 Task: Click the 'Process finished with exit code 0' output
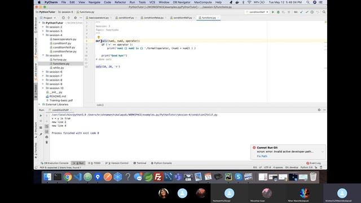[x=75, y=133]
